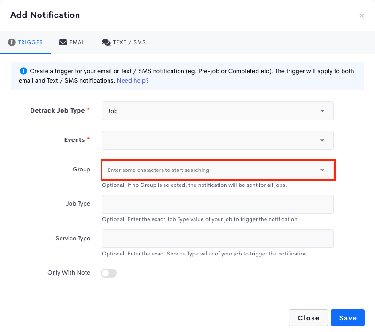
Task: Click the Close button
Action: click(x=308, y=318)
